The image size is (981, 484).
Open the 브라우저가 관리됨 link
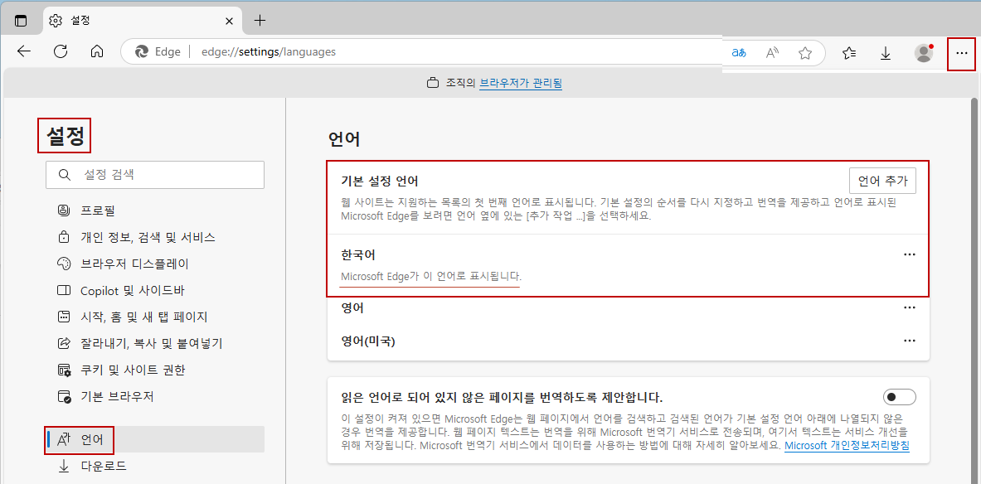click(x=521, y=83)
